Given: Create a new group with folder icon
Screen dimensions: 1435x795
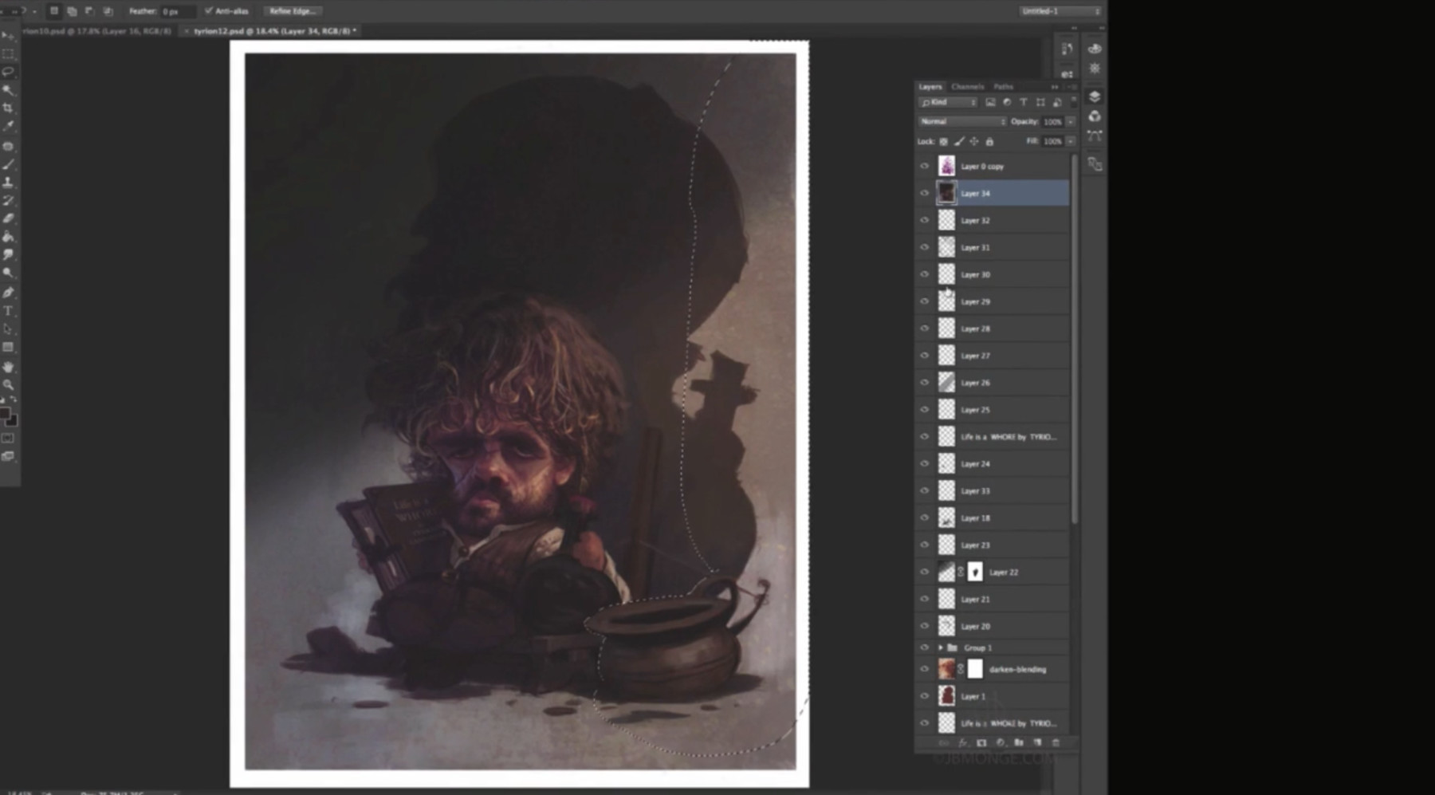Looking at the screenshot, I should (x=1019, y=742).
